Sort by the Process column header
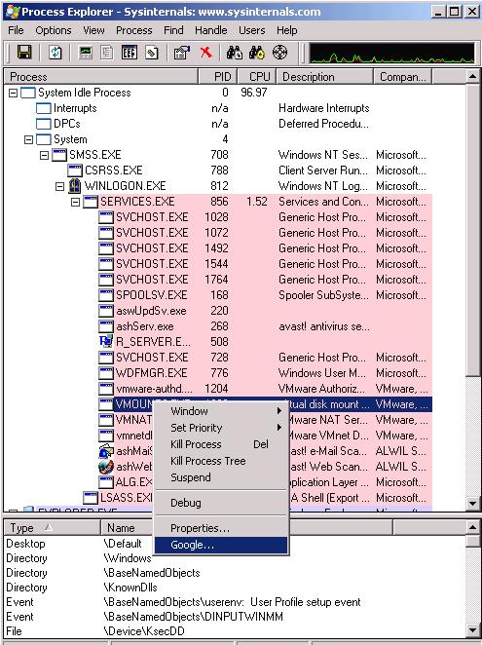The image size is (482, 645). click(x=101, y=77)
